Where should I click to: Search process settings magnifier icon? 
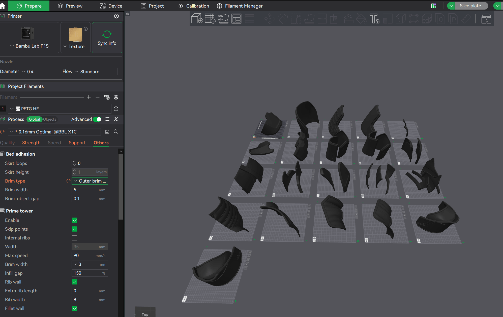pyautogui.click(x=116, y=132)
